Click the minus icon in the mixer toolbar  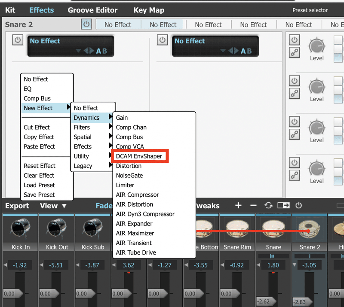click(x=253, y=205)
